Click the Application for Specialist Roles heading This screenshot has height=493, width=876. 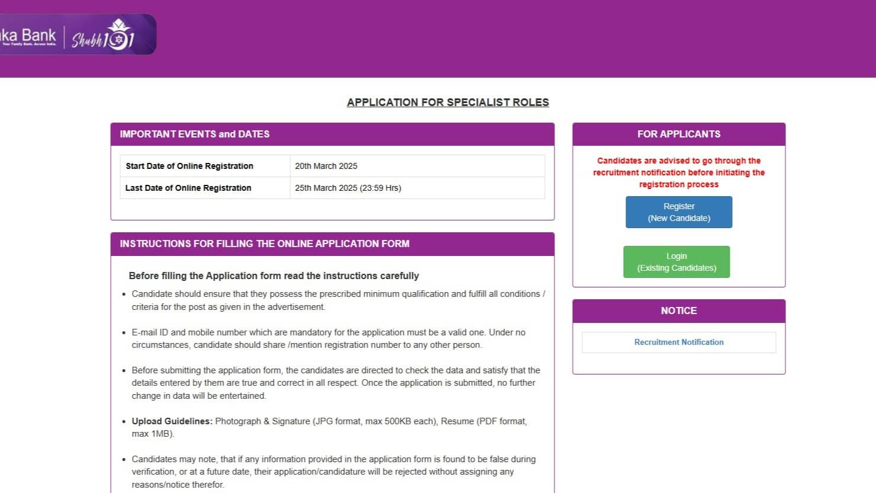[448, 103]
